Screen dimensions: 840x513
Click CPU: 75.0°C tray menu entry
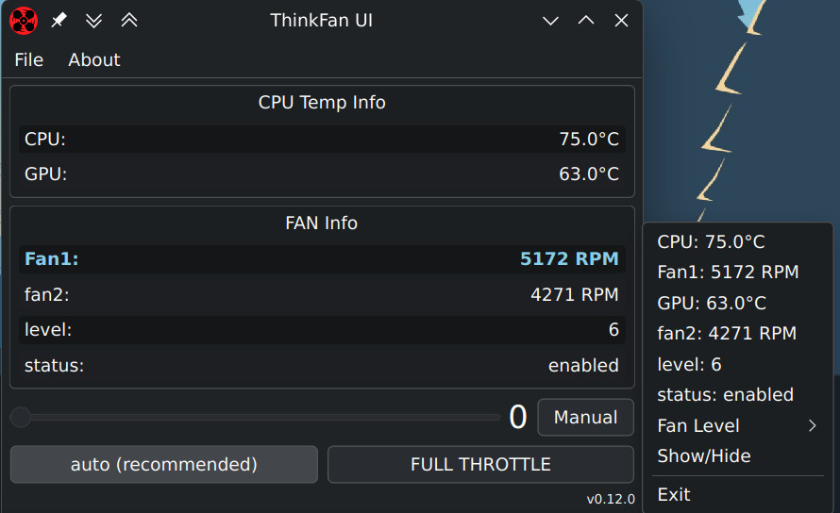(711, 241)
